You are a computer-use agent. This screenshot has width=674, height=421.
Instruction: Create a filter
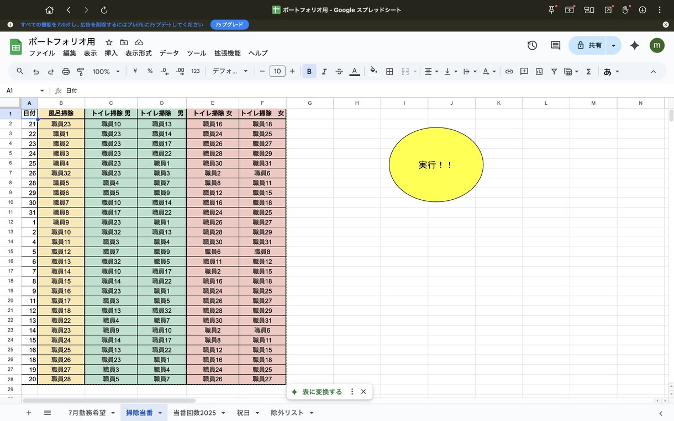click(554, 71)
